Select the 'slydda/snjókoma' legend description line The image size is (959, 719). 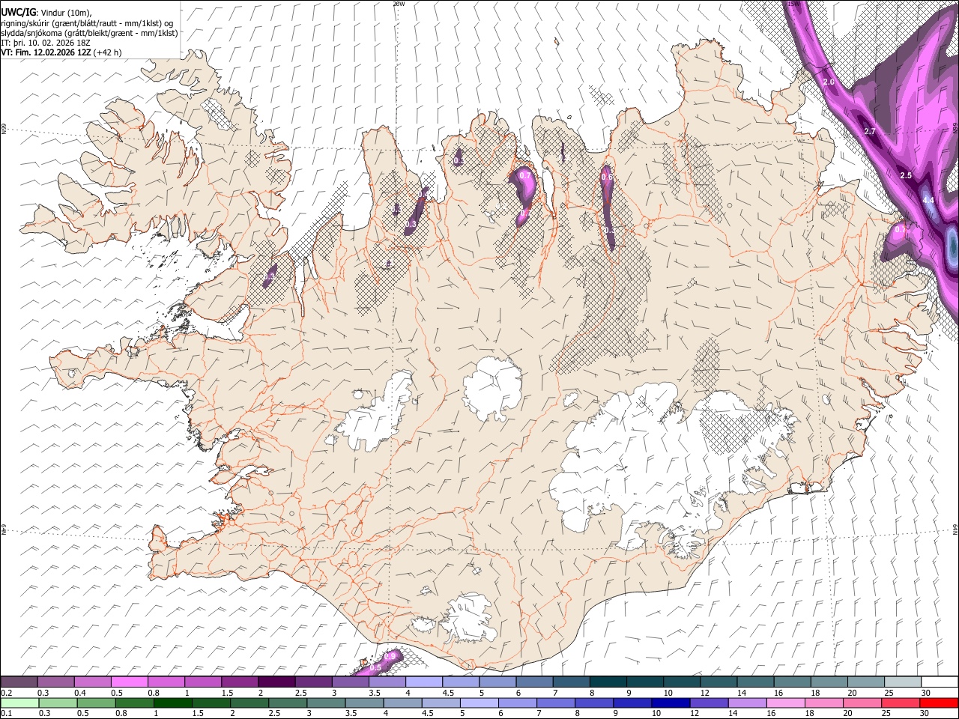[89, 33]
